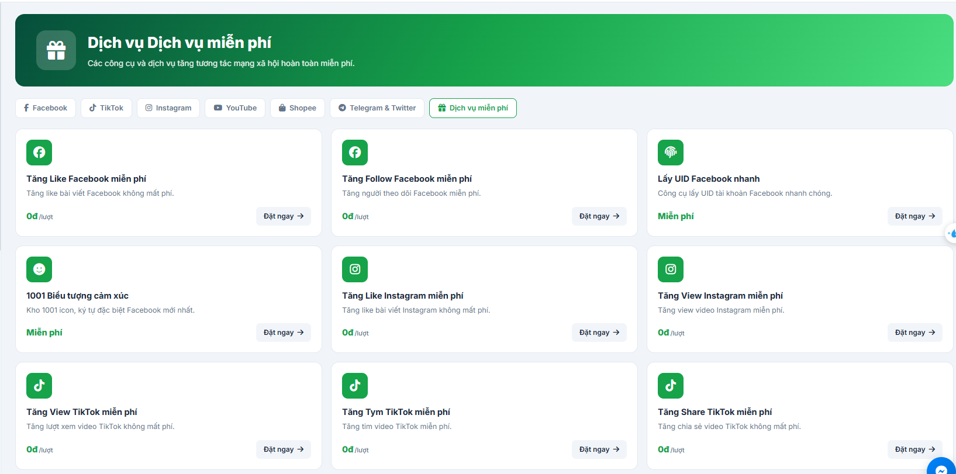Click TikTok icon on Tăng Tym TikTok card

click(x=355, y=386)
